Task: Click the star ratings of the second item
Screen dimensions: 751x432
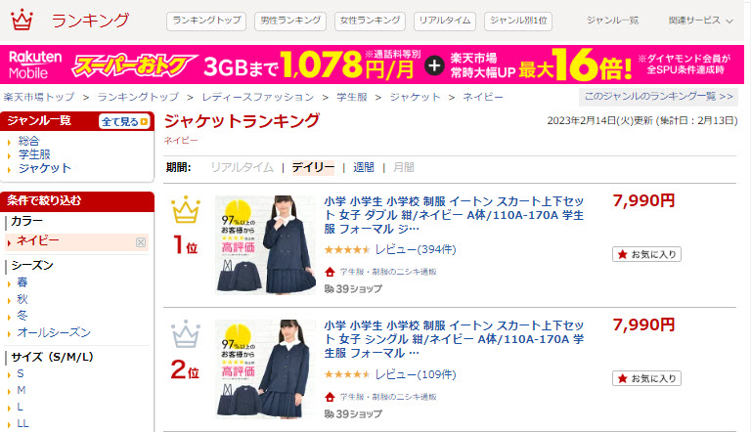Action: click(x=347, y=374)
